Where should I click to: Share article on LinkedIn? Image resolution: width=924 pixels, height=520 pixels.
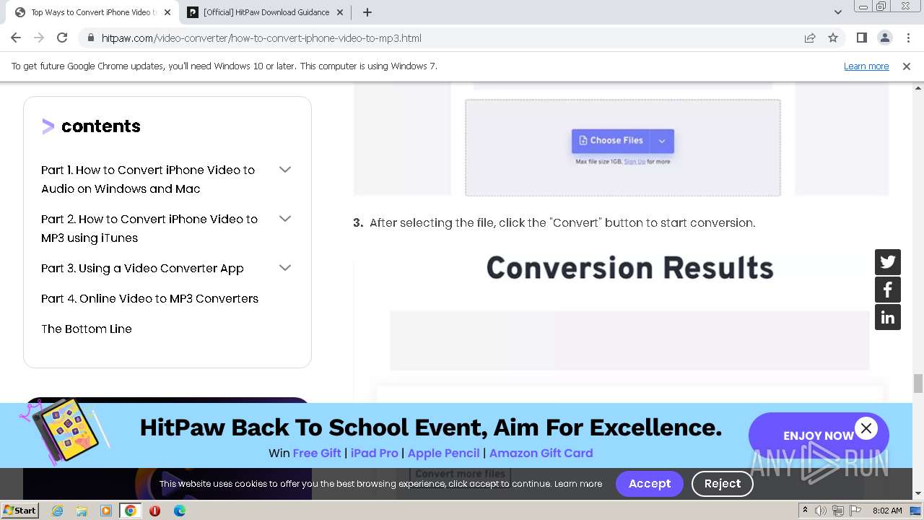(x=888, y=317)
